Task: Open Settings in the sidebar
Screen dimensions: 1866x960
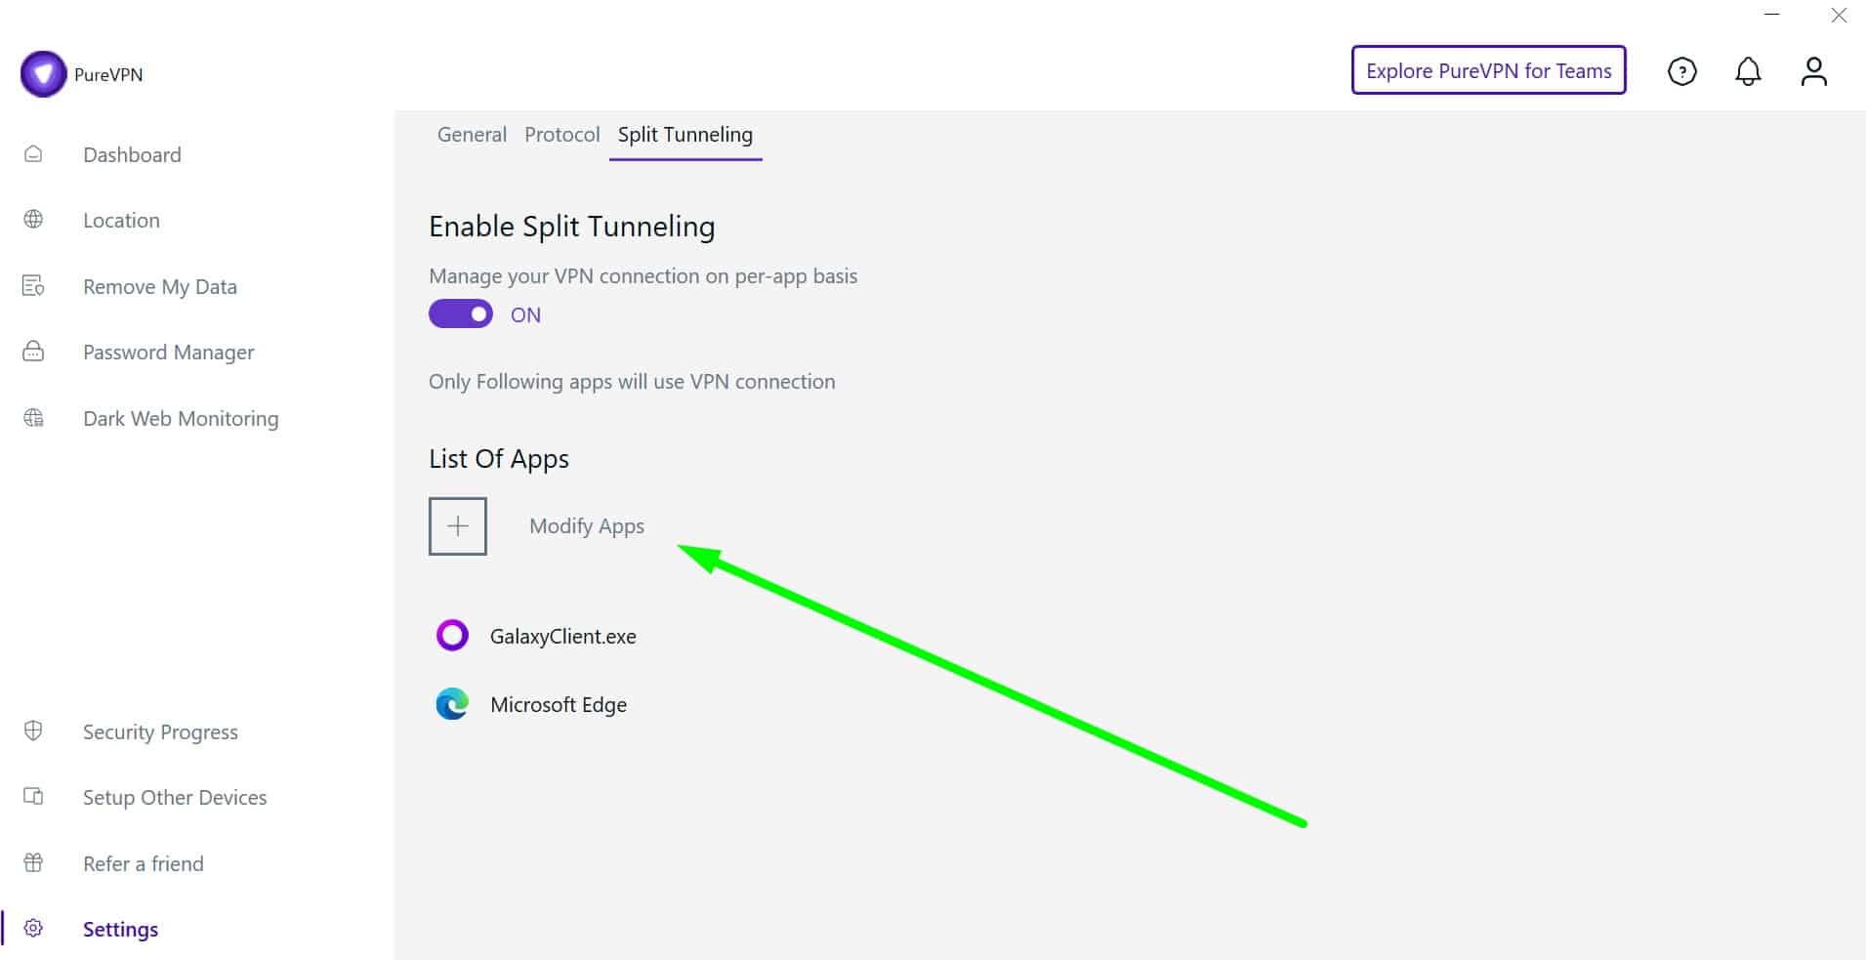Action: click(x=120, y=929)
